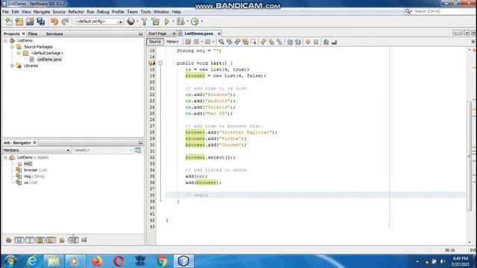
Task: Click the Shift Line Left editor icon
Action: pos(290,42)
